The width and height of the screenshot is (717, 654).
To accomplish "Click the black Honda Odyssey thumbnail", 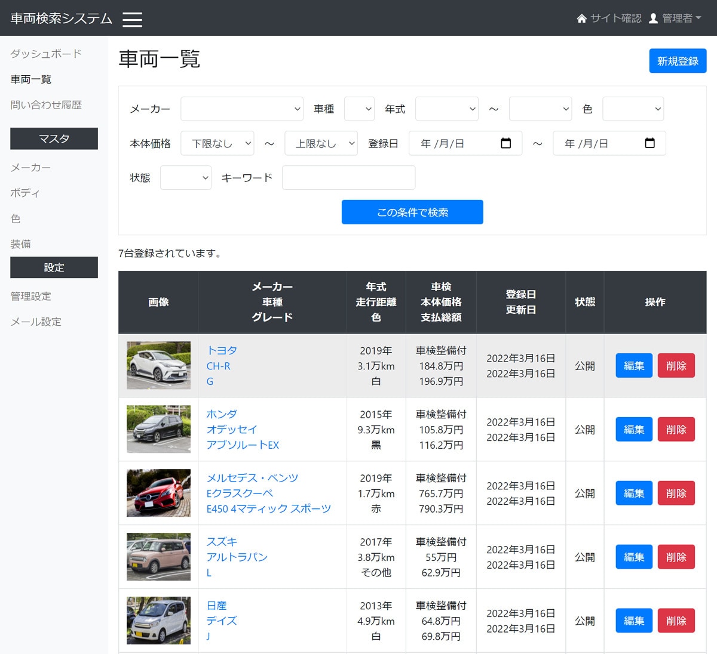I will (158, 429).
